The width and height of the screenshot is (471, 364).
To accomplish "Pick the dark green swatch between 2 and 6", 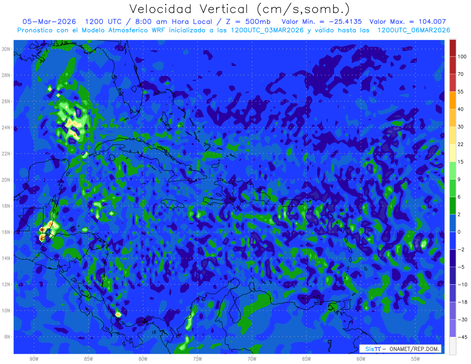I will 453,205.
